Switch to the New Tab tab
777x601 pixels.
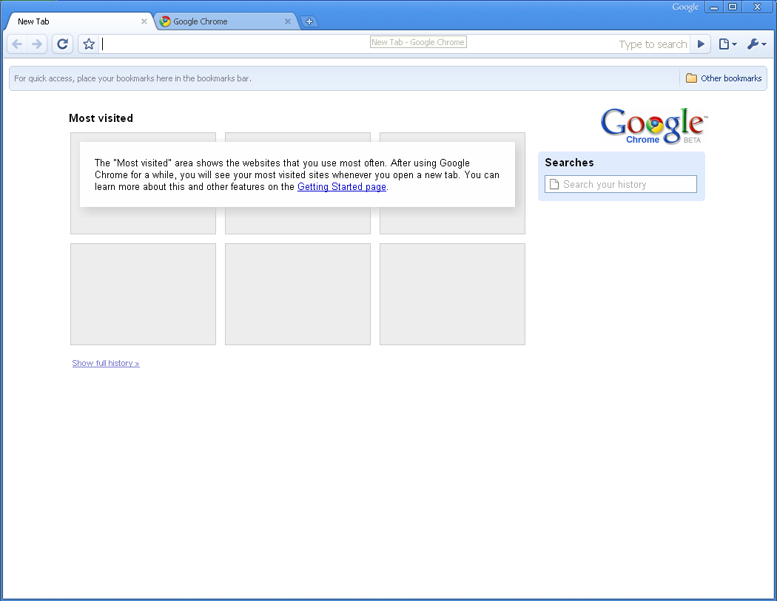click(67, 21)
